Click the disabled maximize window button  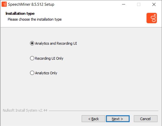[139, 4]
